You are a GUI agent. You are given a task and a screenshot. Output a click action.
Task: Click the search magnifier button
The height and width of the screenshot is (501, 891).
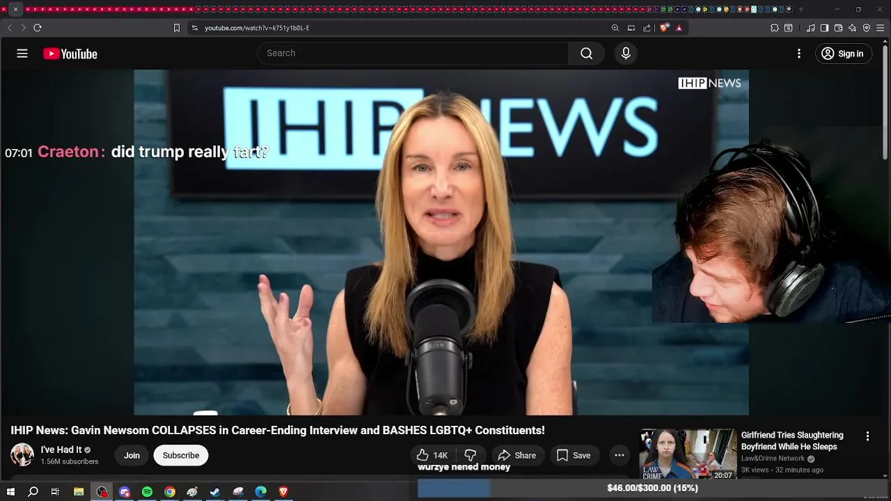[586, 54]
